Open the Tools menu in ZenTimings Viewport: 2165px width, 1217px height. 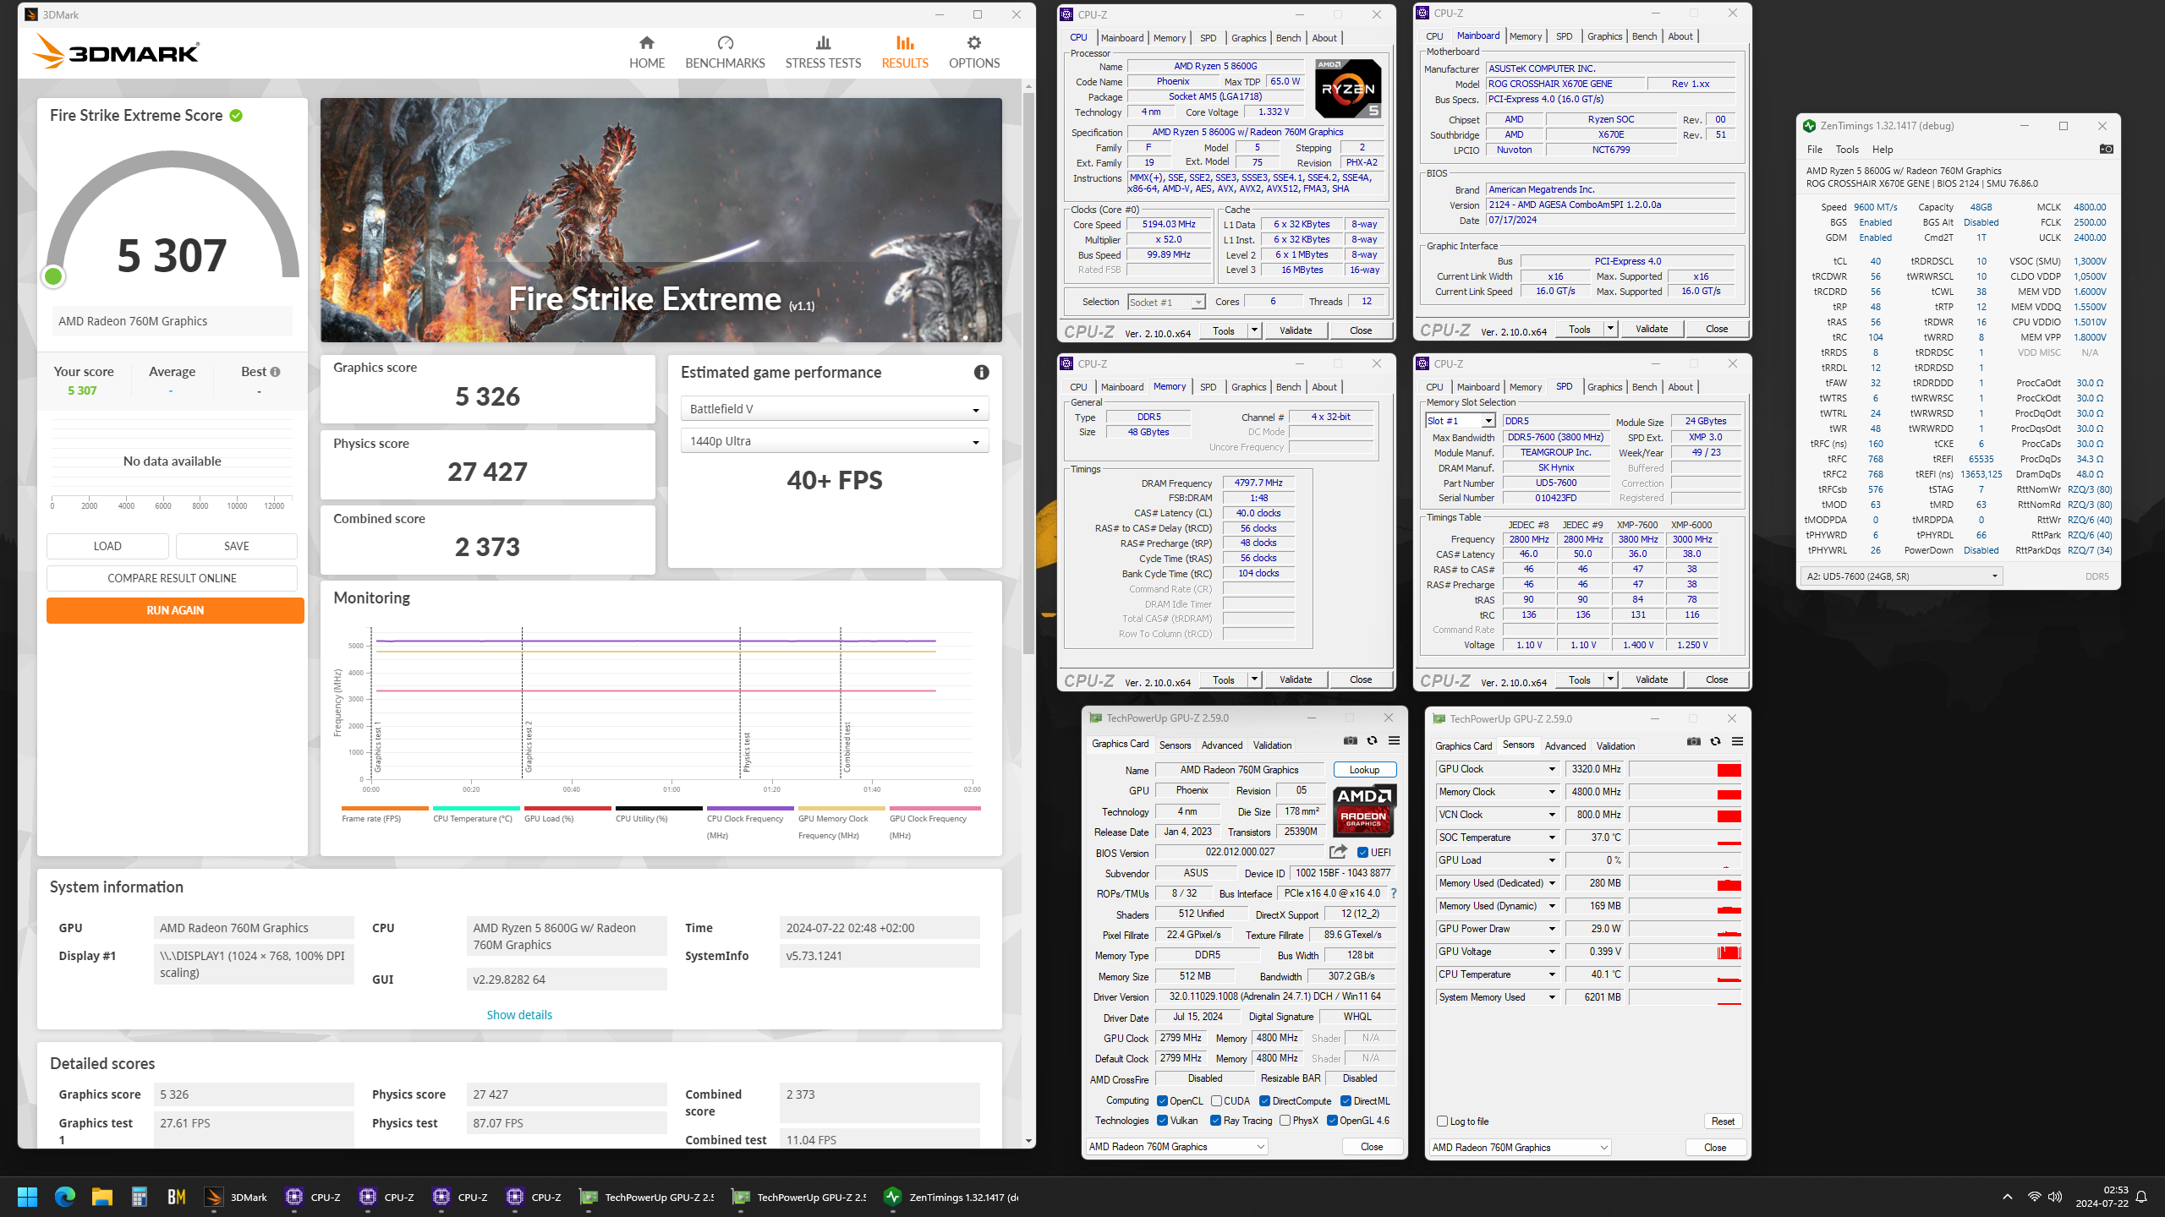tap(1847, 150)
